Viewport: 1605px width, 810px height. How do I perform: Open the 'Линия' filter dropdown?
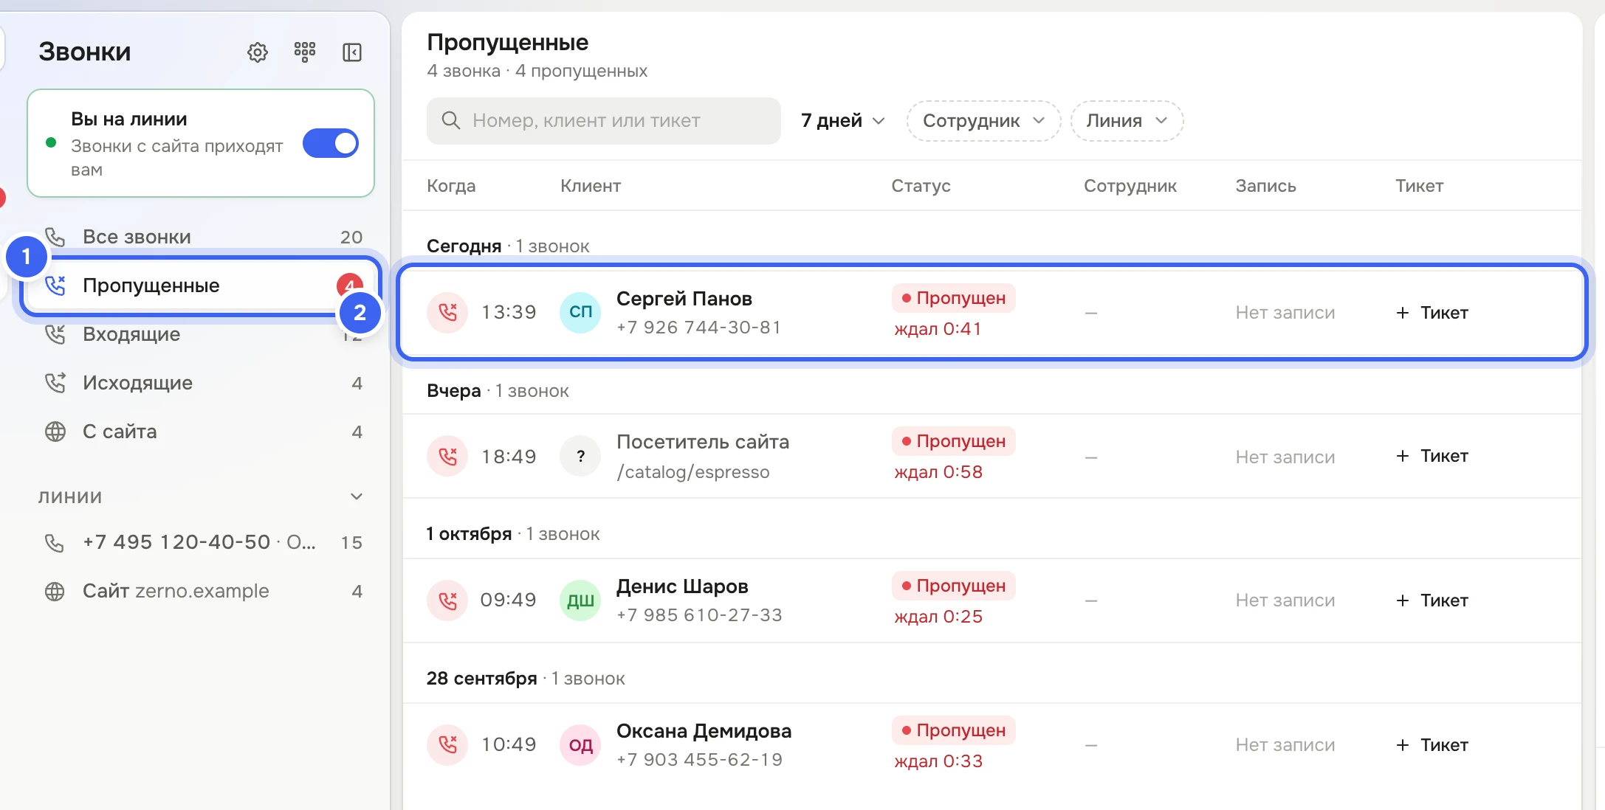coord(1127,120)
